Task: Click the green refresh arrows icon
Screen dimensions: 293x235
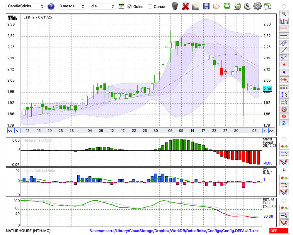Action: pos(227,6)
